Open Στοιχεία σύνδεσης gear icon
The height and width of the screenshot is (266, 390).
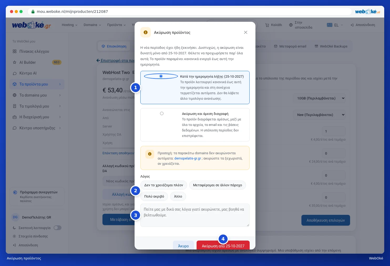click(14, 236)
